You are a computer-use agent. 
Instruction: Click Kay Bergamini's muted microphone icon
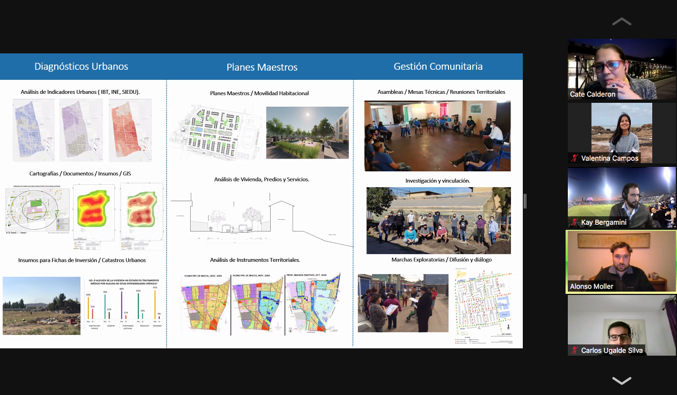click(x=574, y=223)
